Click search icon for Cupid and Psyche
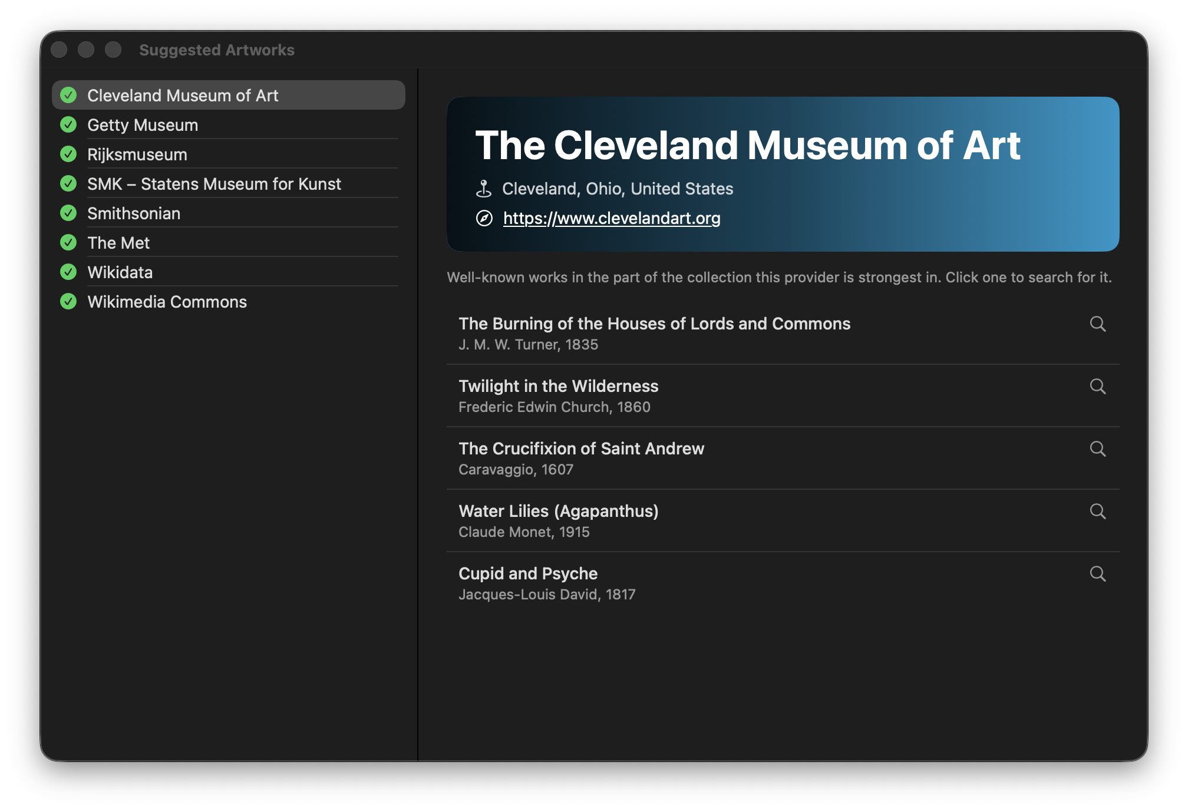This screenshot has width=1188, height=811. click(1097, 573)
